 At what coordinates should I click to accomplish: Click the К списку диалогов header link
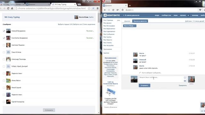[x=131, y=15]
